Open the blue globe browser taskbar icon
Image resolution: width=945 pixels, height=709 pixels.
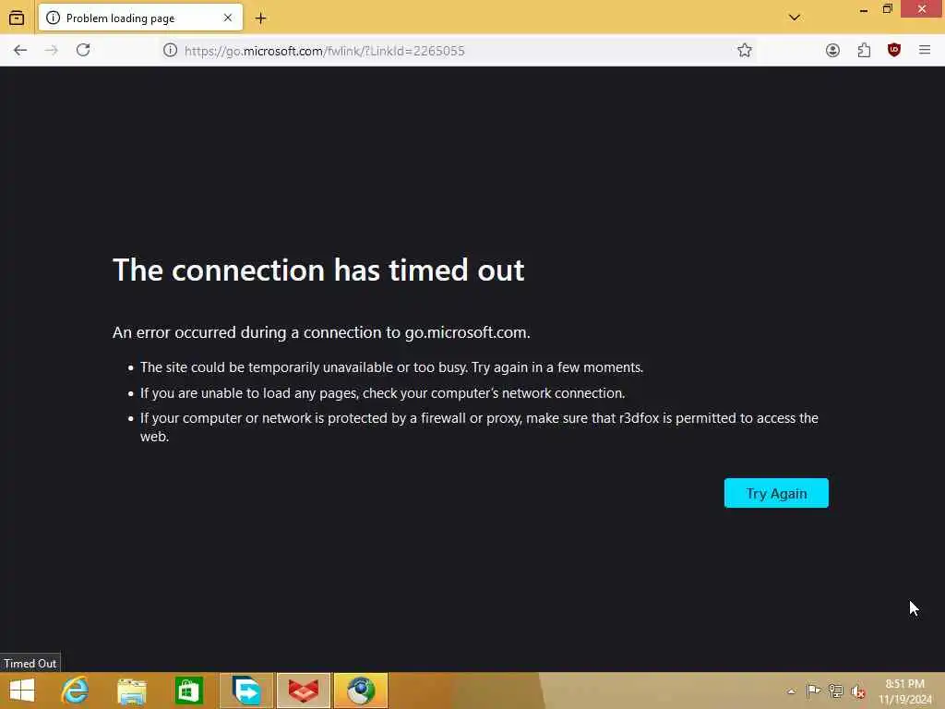pos(361,691)
